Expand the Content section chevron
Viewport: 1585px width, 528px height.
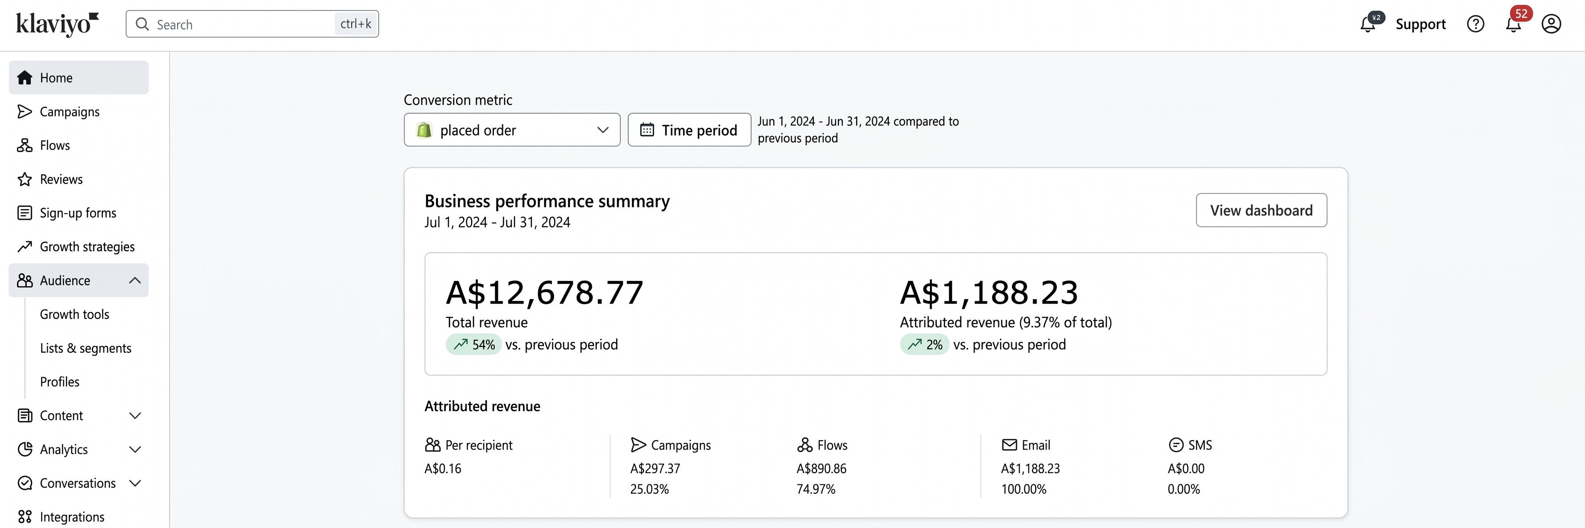click(135, 416)
